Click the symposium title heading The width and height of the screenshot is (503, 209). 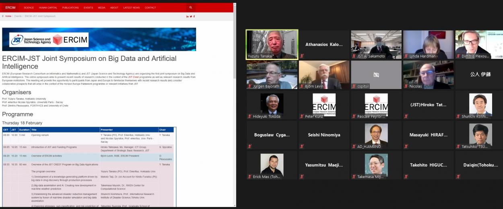tap(89, 62)
